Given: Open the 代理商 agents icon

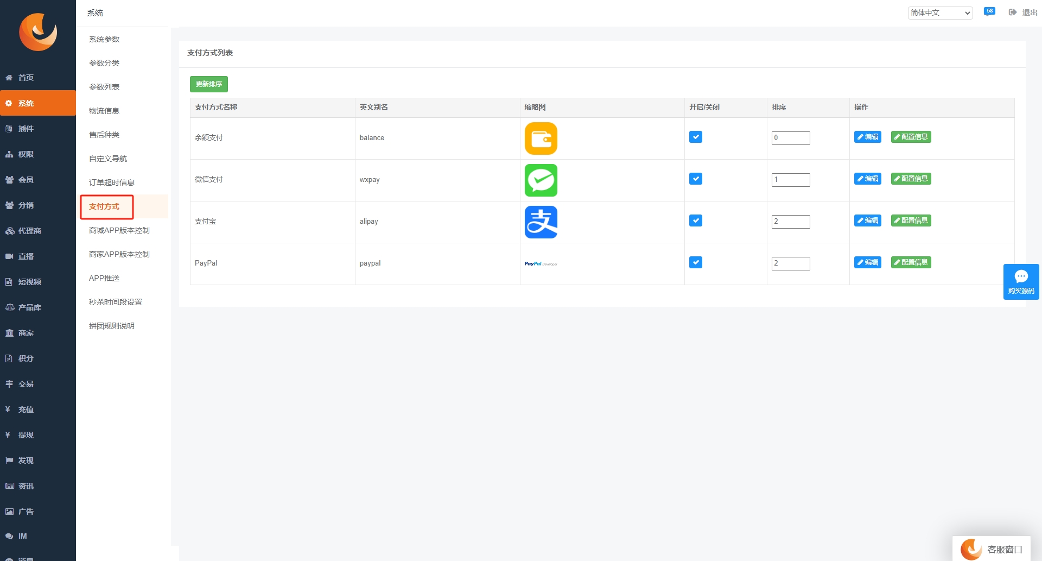Looking at the screenshot, I should (9, 231).
